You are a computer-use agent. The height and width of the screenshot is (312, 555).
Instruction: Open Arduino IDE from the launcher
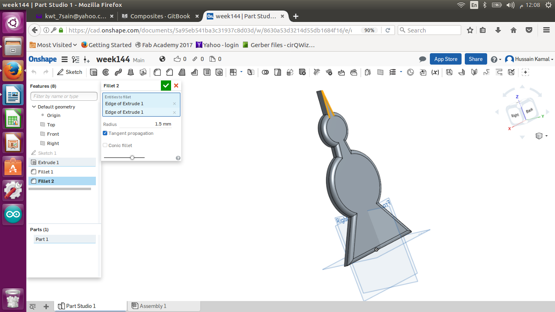click(x=13, y=214)
